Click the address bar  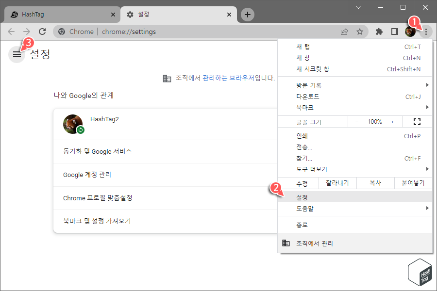pos(194,31)
